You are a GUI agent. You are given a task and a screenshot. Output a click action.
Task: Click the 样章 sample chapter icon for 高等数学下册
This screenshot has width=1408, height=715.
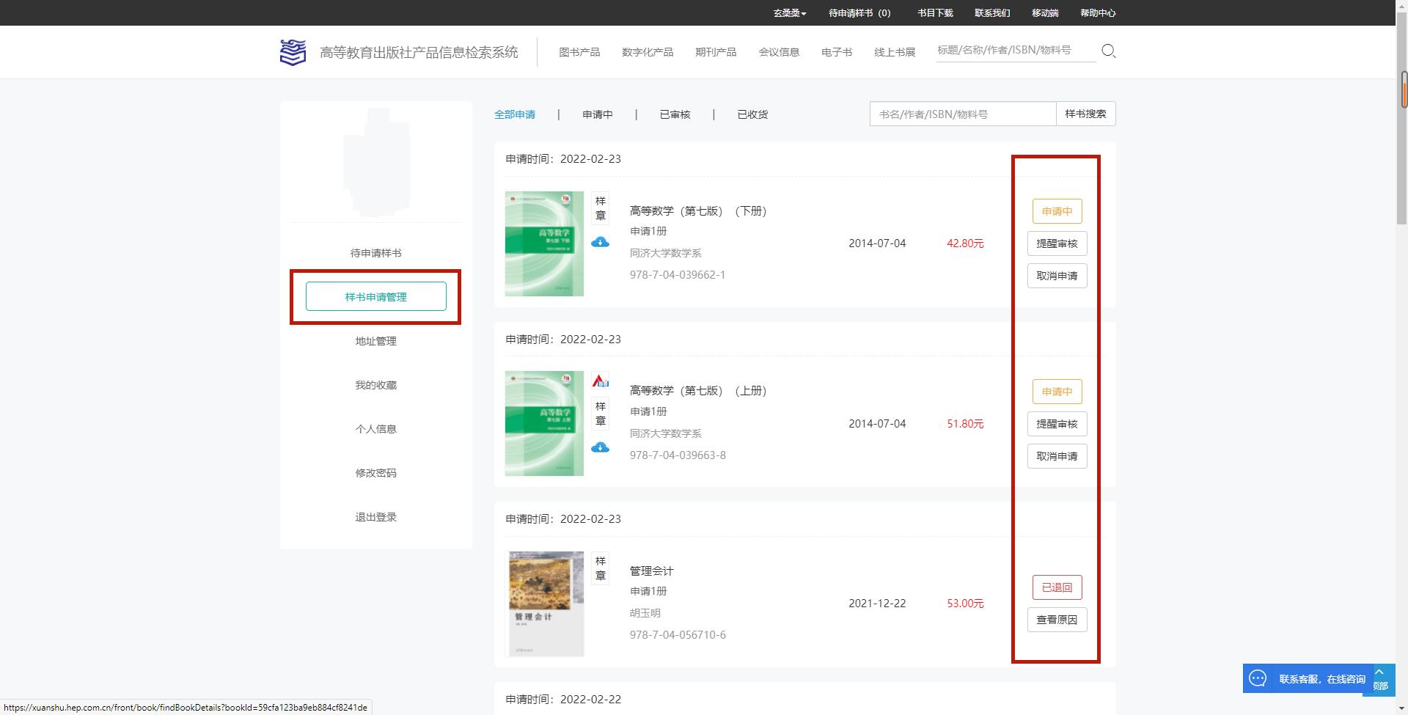pyautogui.click(x=600, y=208)
